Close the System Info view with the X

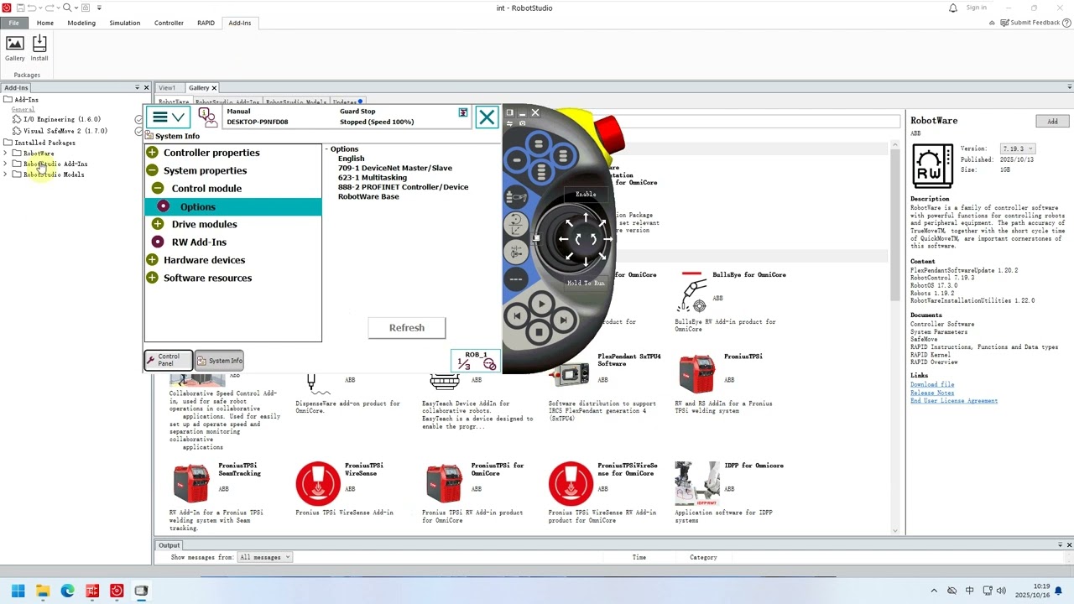tap(487, 117)
